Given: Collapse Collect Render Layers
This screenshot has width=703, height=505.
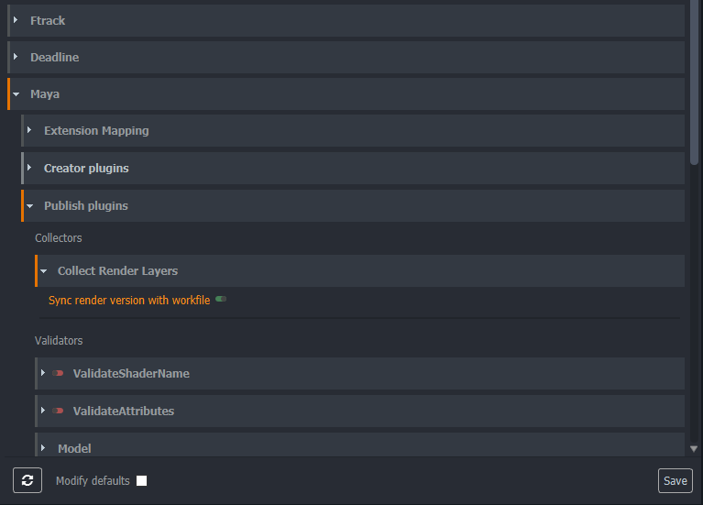Looking at the screenshot, I should coord(43,271).
